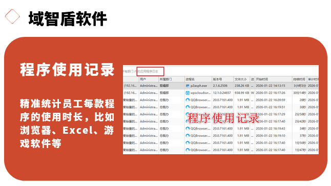The height and width of the screenshot is (186, 331).
Task: Select the wpscloudsvr process name cell
Action: tap(200, 93)
